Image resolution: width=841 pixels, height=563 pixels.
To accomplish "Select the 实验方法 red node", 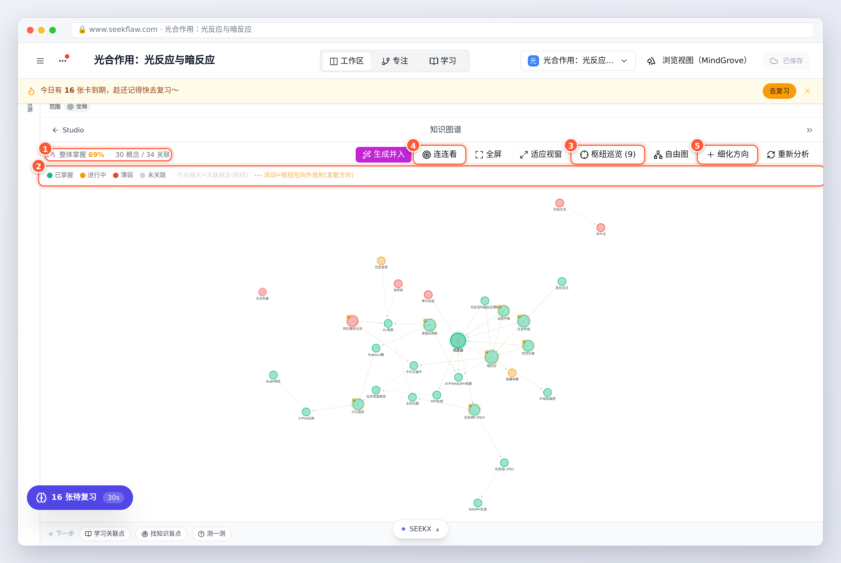I will click(x=559, y=203).
